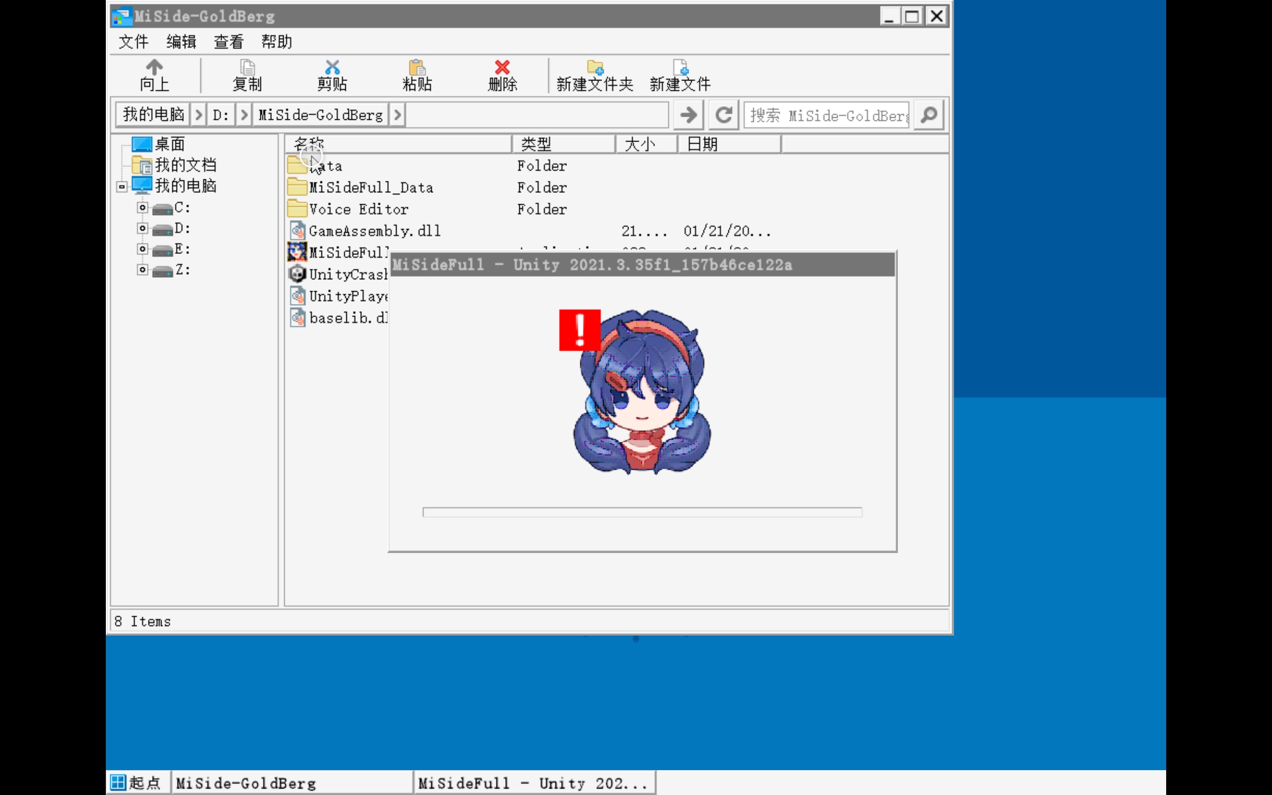The height and width of the screenshot is (795, 1272).
Task: Open the 编辑 menu
Action: [x=181, y=42]
